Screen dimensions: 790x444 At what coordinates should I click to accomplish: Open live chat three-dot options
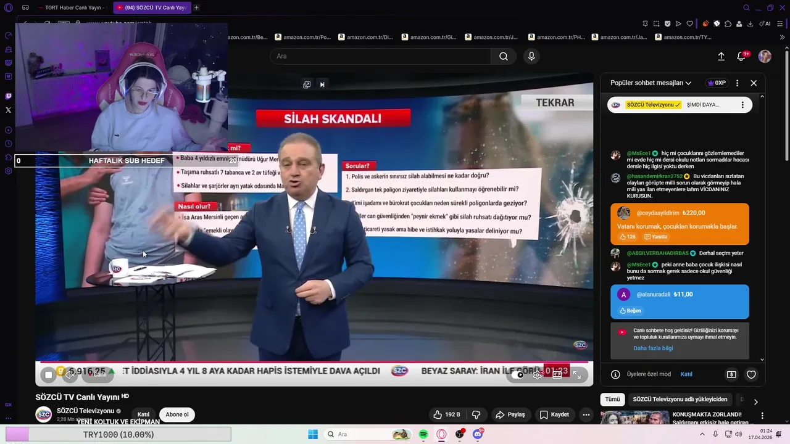pyautogui.click(x=737, y=83)
